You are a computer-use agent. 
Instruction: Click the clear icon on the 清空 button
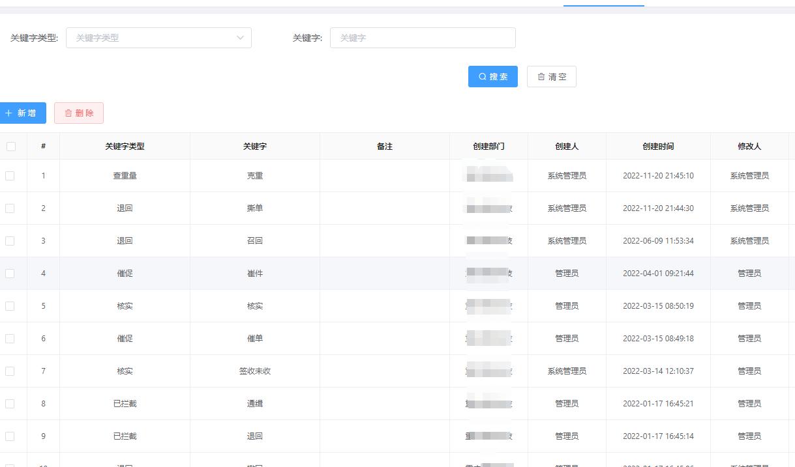pos(541,76)
